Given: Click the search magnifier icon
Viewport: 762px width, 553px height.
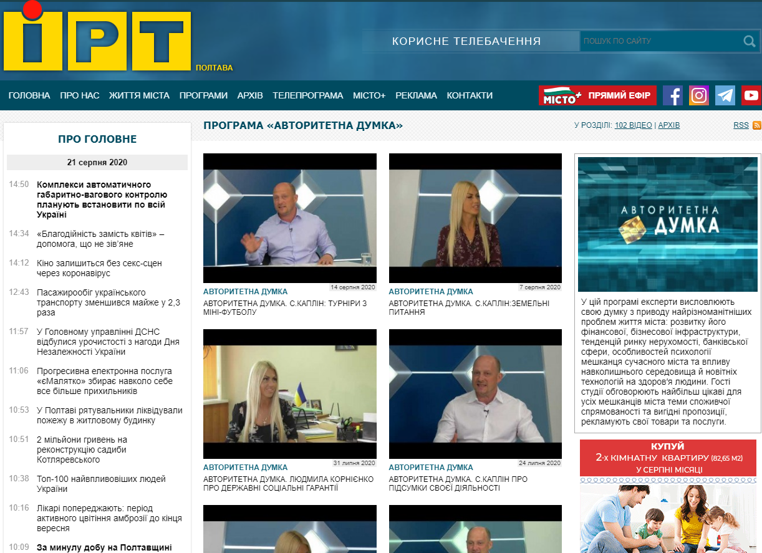Looking at the screenshot, I should [x=749, y=41].
